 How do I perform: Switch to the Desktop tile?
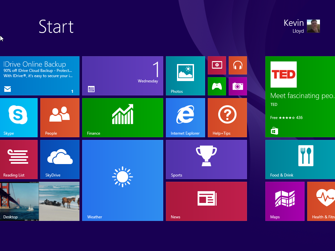pos(40,201)
